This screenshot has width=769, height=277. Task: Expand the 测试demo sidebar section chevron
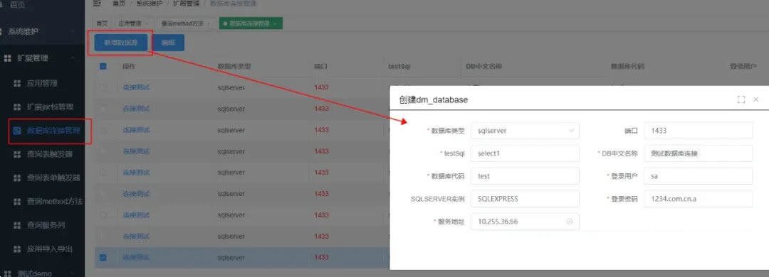pos(73,273)
